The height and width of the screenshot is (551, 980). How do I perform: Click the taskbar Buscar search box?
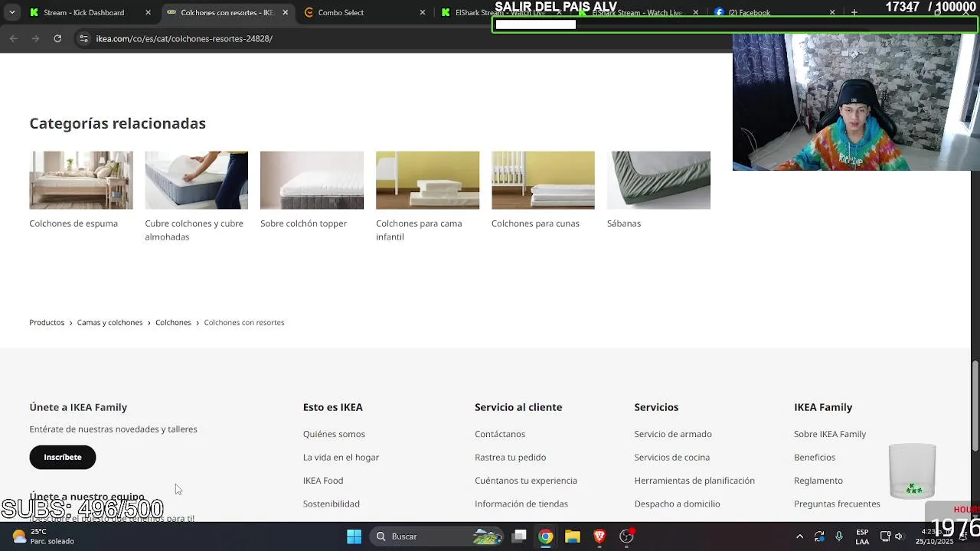click(x=438, y=536)
